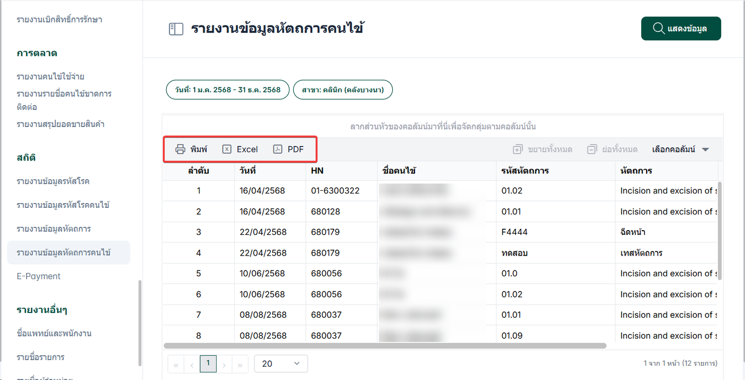Screen dimensions: 745x380
Task: Go to first page using double-left arrow
Action: coord(176,364)
